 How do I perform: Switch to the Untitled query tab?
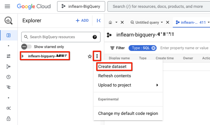145,22
